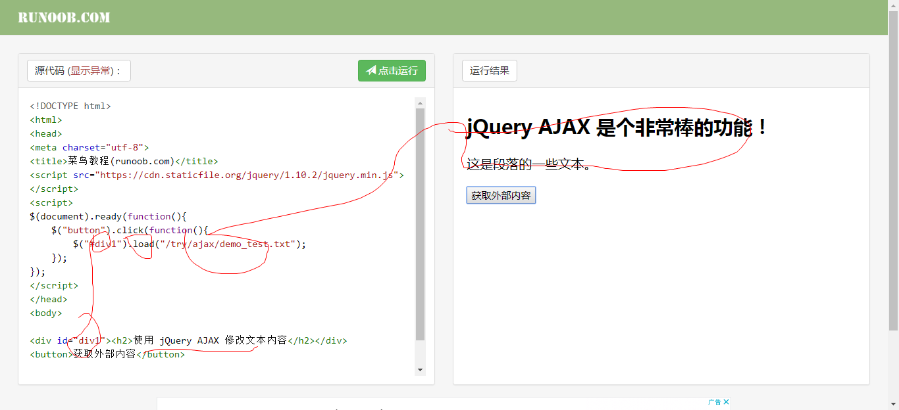The image size is (899, 410).
Task: Click 获取外部内容 button in result pane
Action: [x=501, y=196]
